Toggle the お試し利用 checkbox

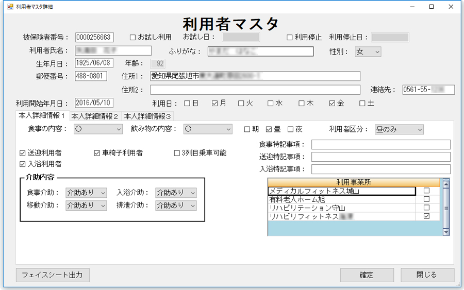[132, 38]
